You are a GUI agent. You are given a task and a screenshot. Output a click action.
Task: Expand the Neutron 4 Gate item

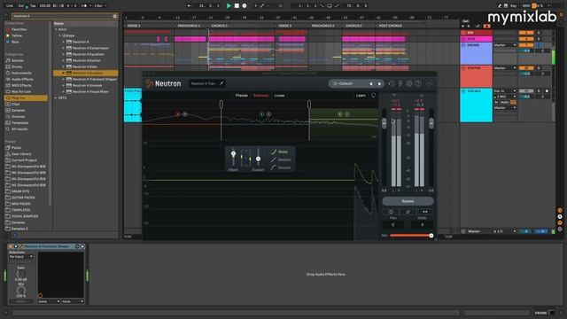(63, 66)
